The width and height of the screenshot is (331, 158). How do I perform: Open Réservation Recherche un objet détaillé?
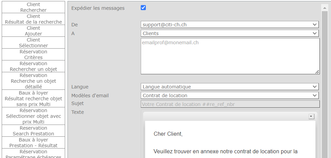point(33,81)
